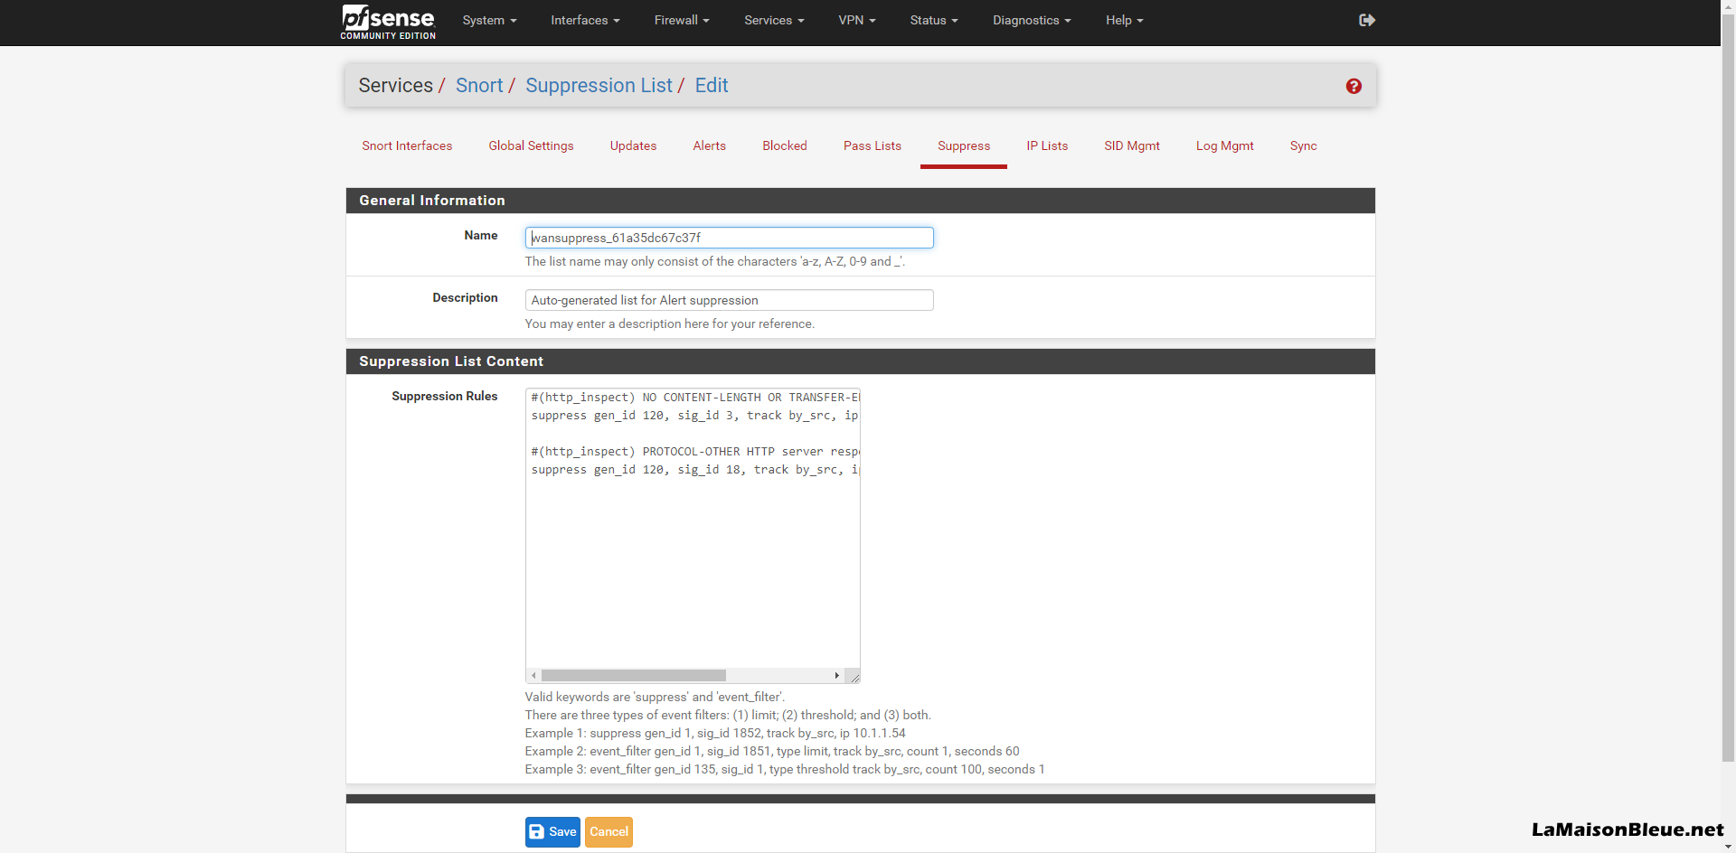Select the Suppress tab
1736x853 pixels.
[963, 145]
